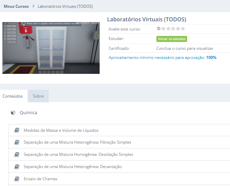Viewport: 230px width, 186px height.
Task: Go to Meus Cursos breadcrumb
Action: [x=16, y=6]
